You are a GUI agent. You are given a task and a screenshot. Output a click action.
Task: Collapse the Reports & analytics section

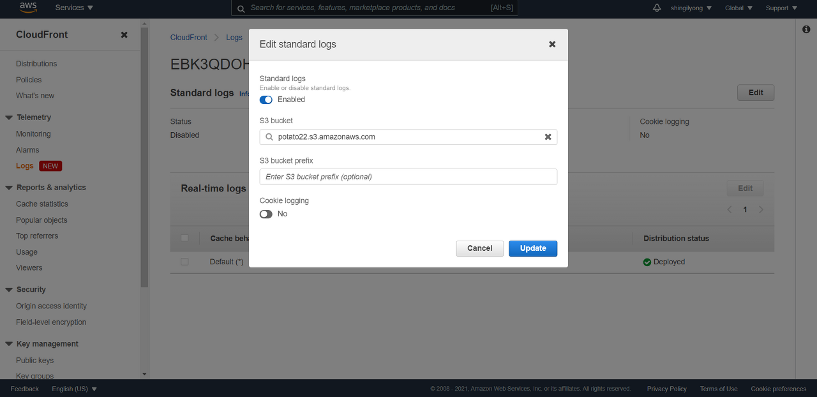9,188
